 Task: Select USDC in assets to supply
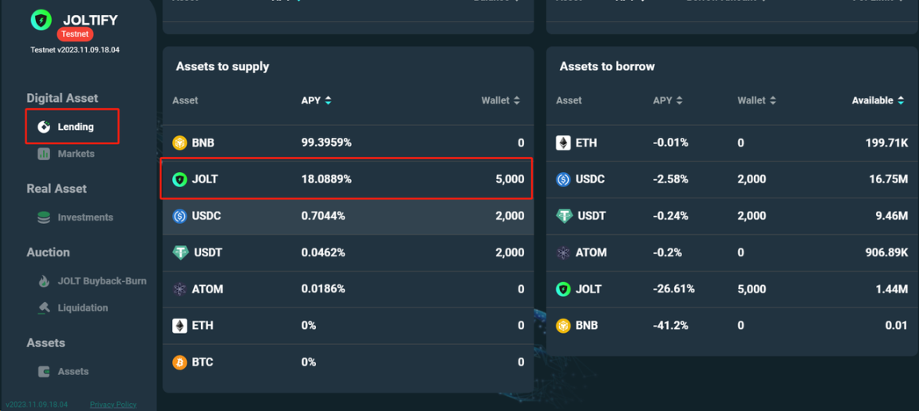pyautogui.click(x=348, y=216)
